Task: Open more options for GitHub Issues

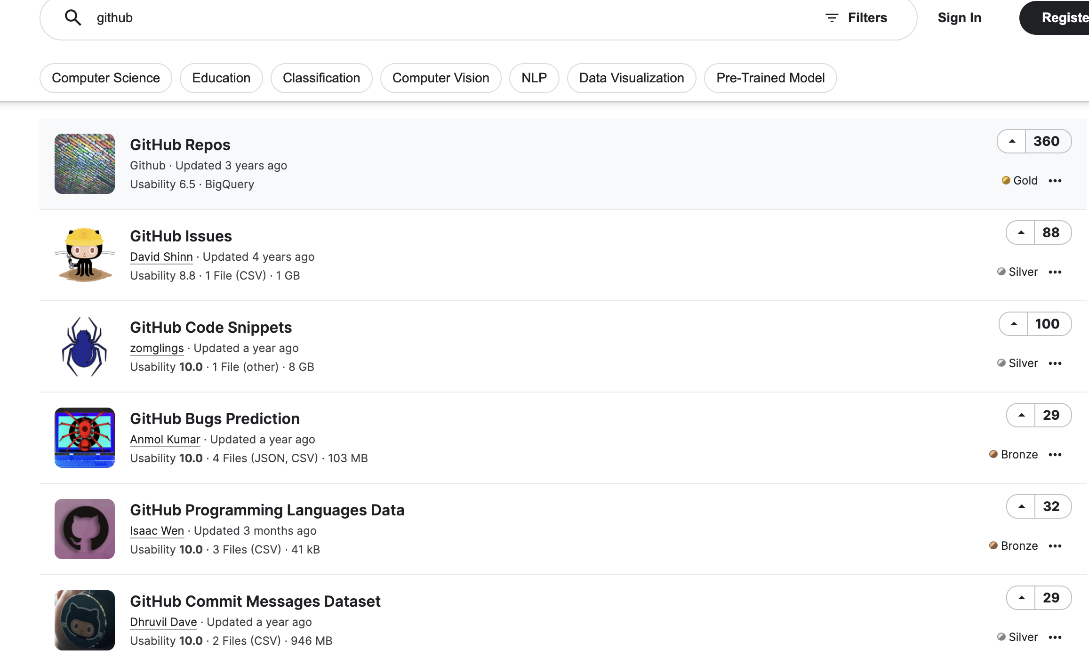Action: (1055, 272)
